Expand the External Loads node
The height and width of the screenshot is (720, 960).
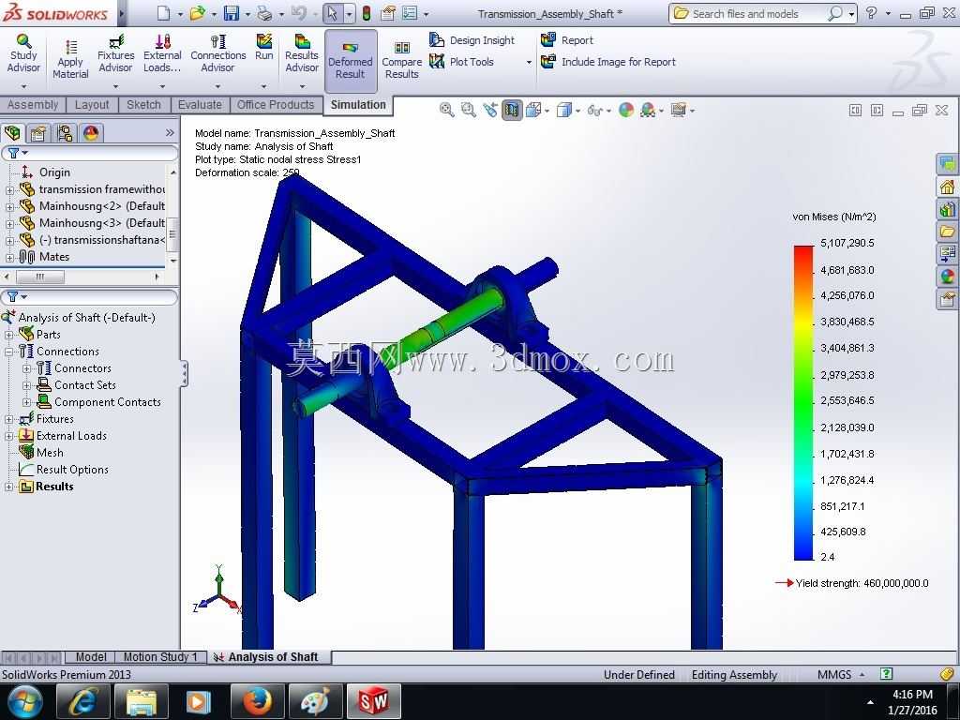click(9, 436)
